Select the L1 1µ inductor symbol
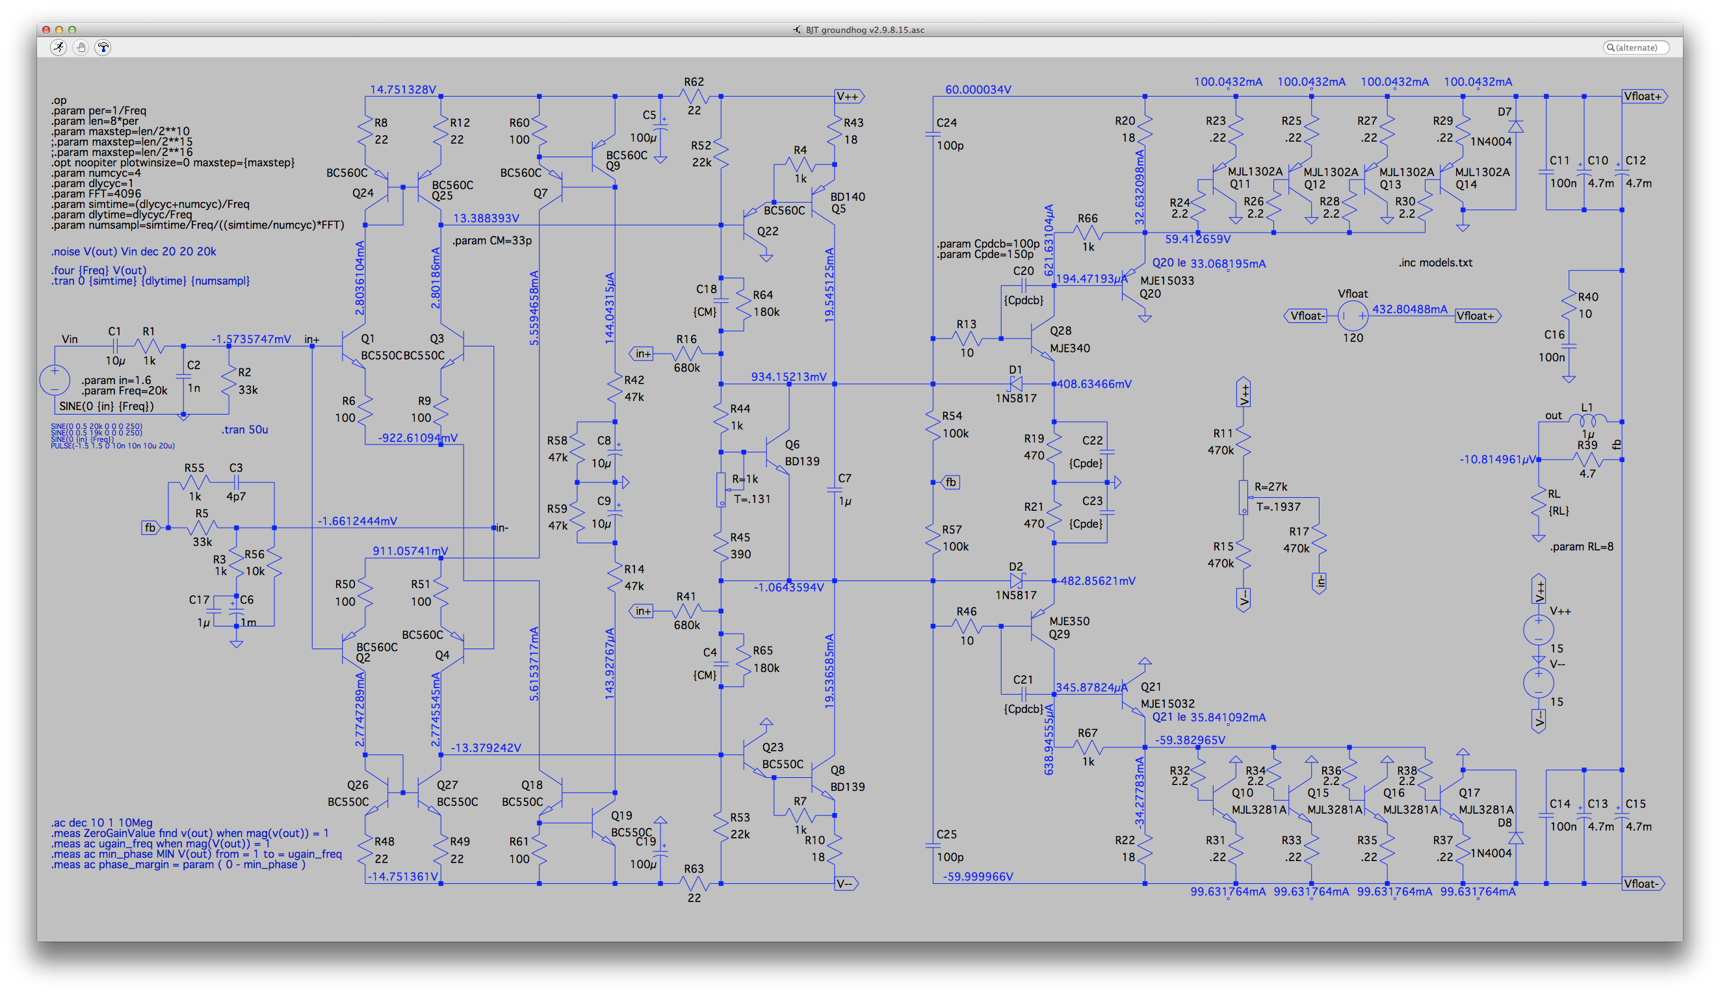Viewport: 1720px width, 993px height. [1587, 419]
